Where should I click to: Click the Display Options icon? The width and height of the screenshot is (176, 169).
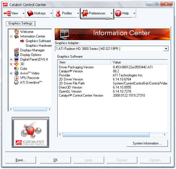tap(16, 55)
